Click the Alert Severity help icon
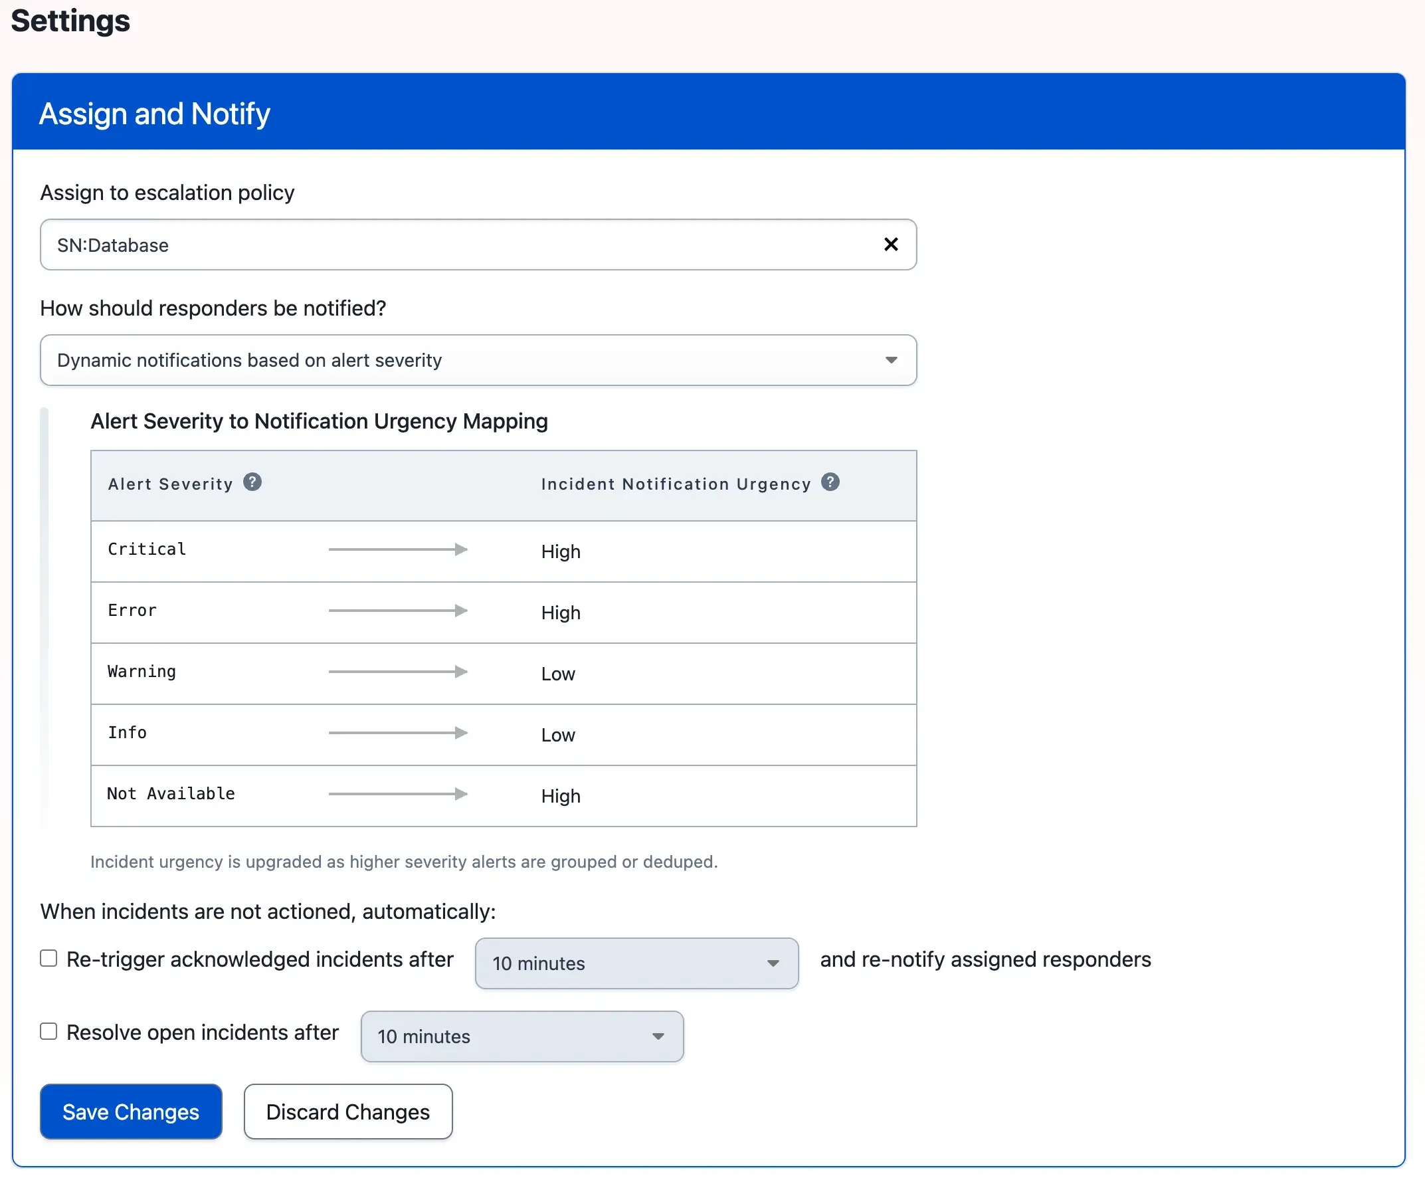 click(x=252, y=482)
